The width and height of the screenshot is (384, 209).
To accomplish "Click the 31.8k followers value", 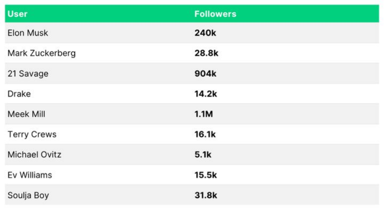I will [206, 195].
